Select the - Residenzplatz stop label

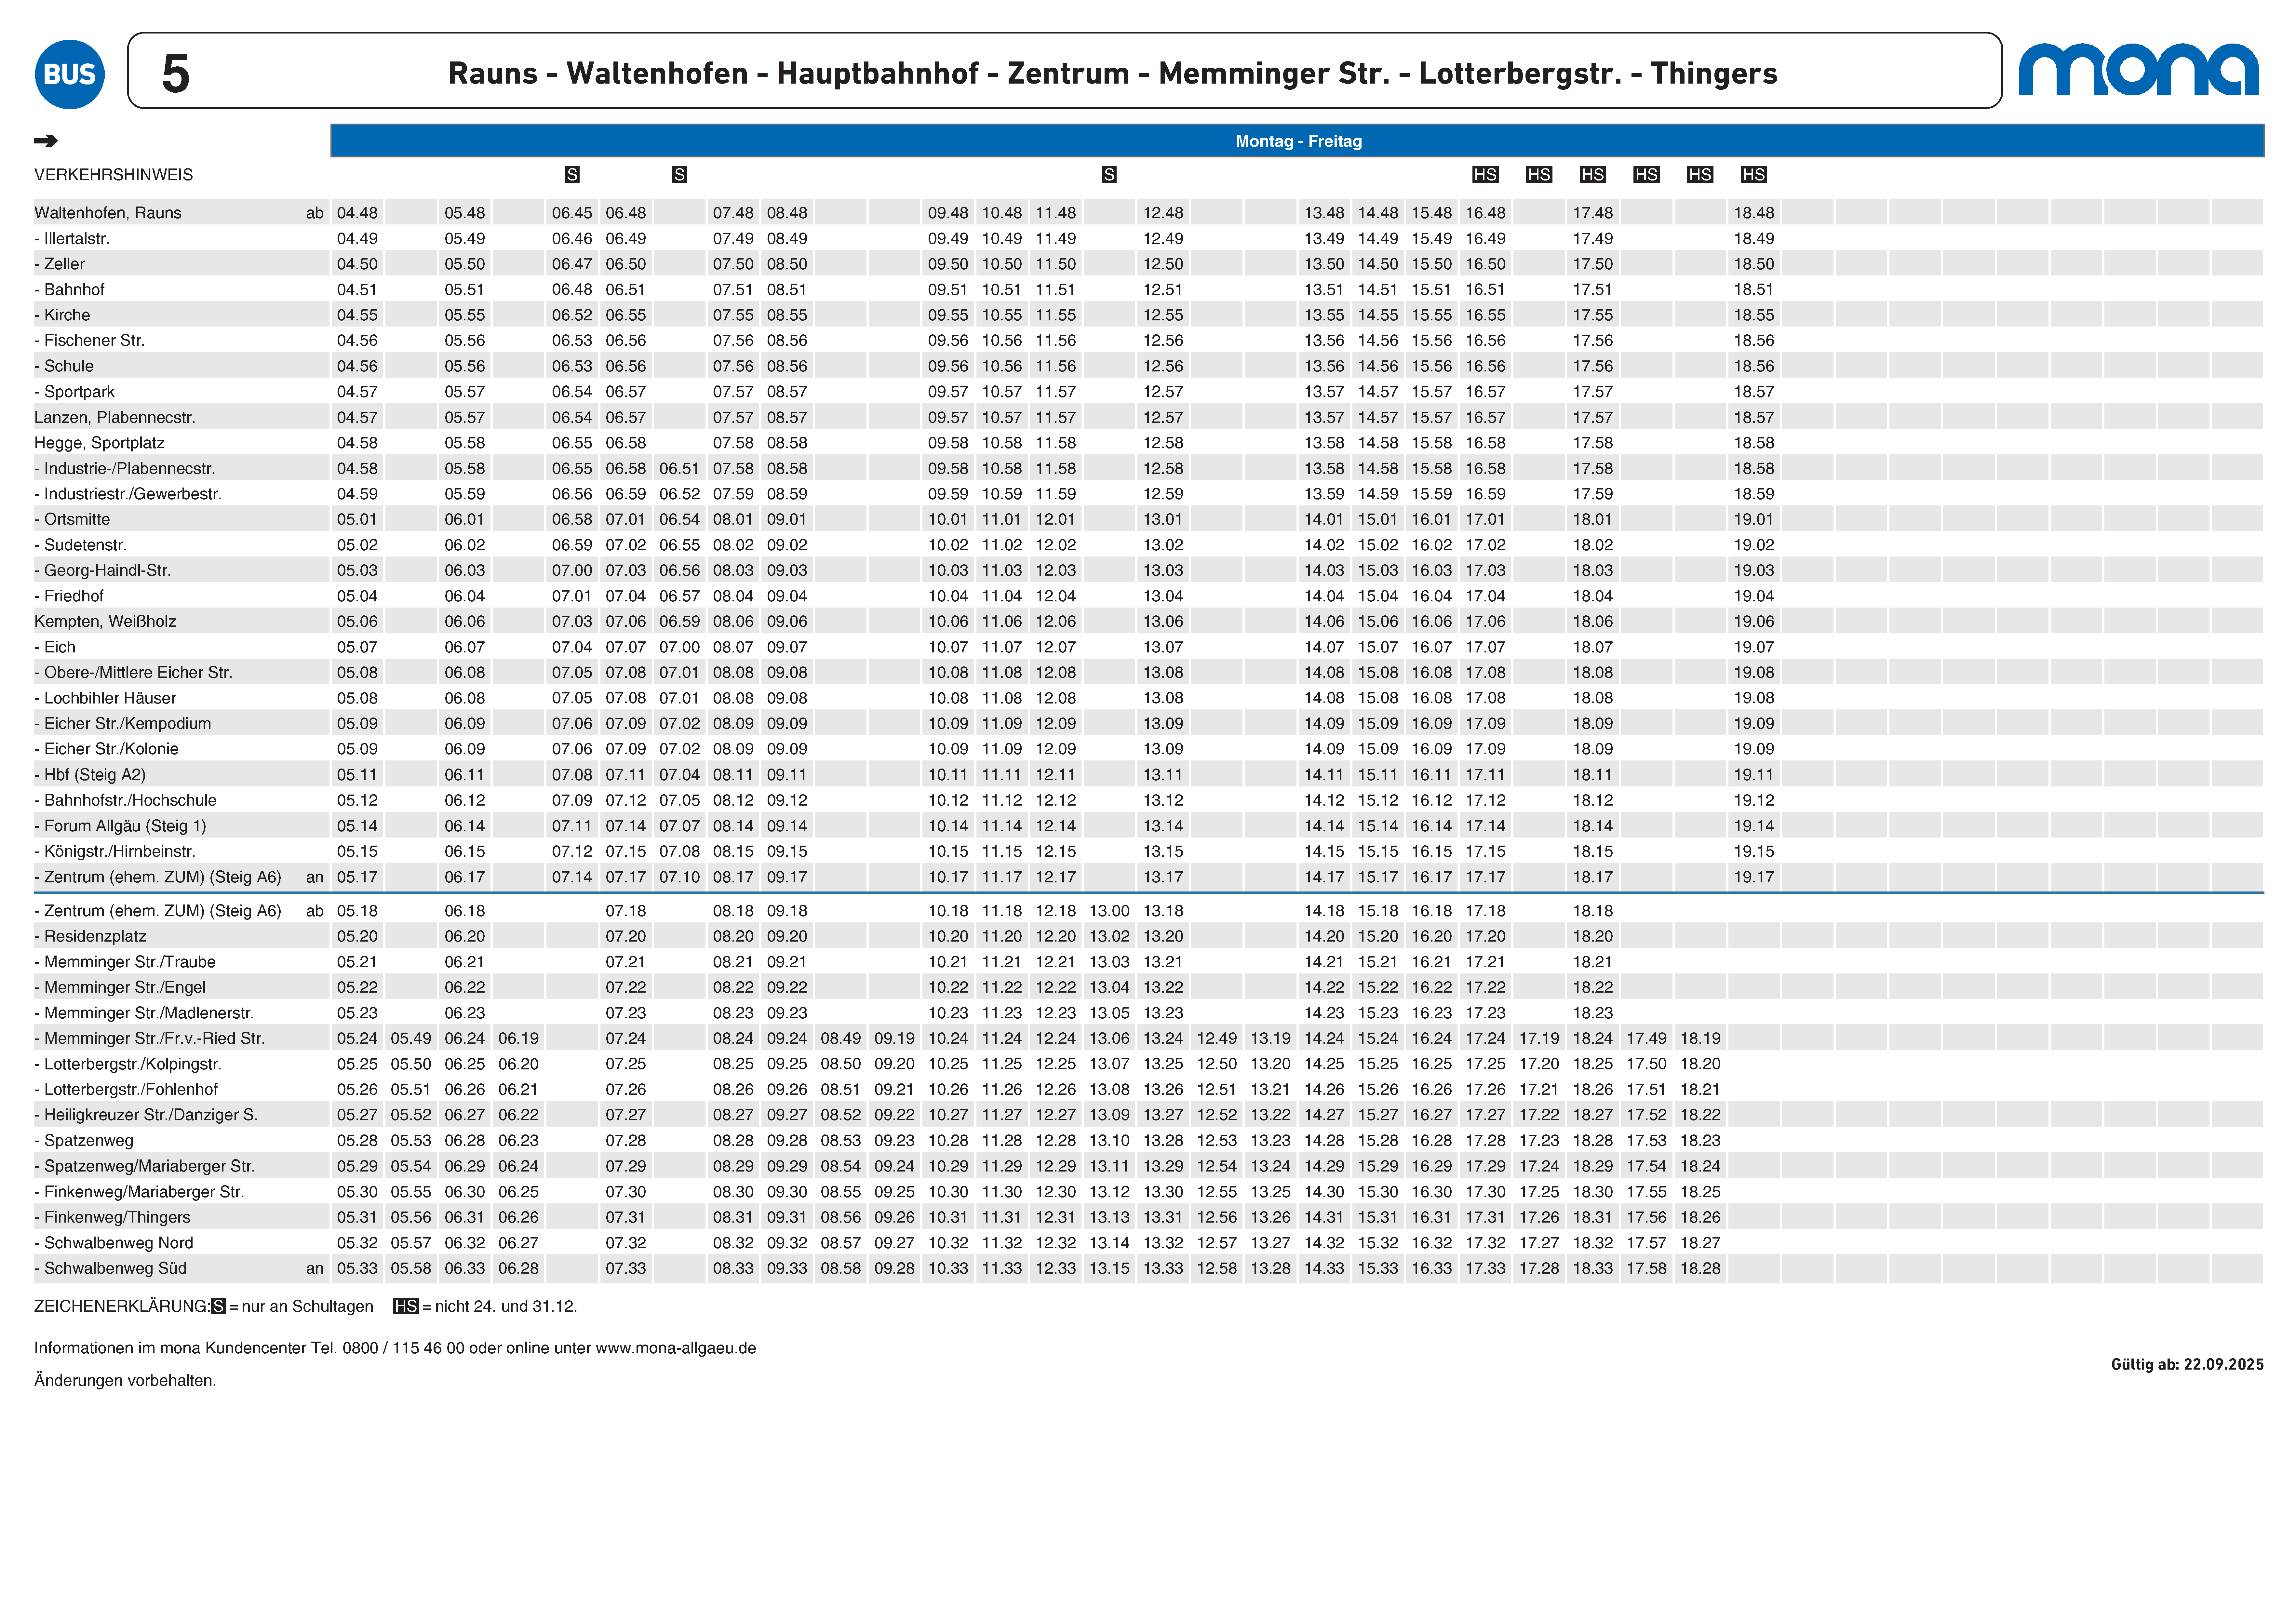click(90, 937)
